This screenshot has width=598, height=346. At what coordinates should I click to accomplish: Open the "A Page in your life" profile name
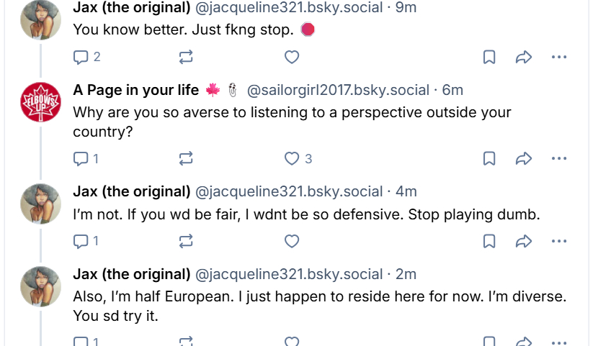pyautogui.click(x=136, y=91)
